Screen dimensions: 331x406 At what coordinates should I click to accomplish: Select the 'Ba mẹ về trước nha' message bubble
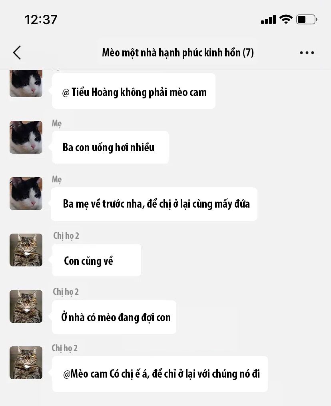pos(154,204)
